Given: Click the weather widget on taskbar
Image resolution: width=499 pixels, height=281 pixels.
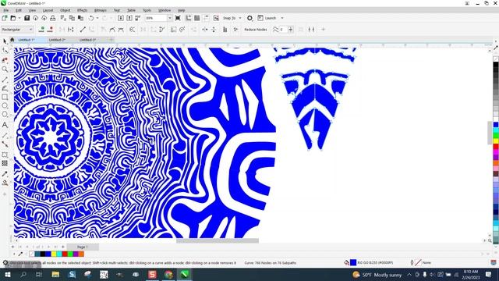Looking at the screenshot, I should coord(377,275).
